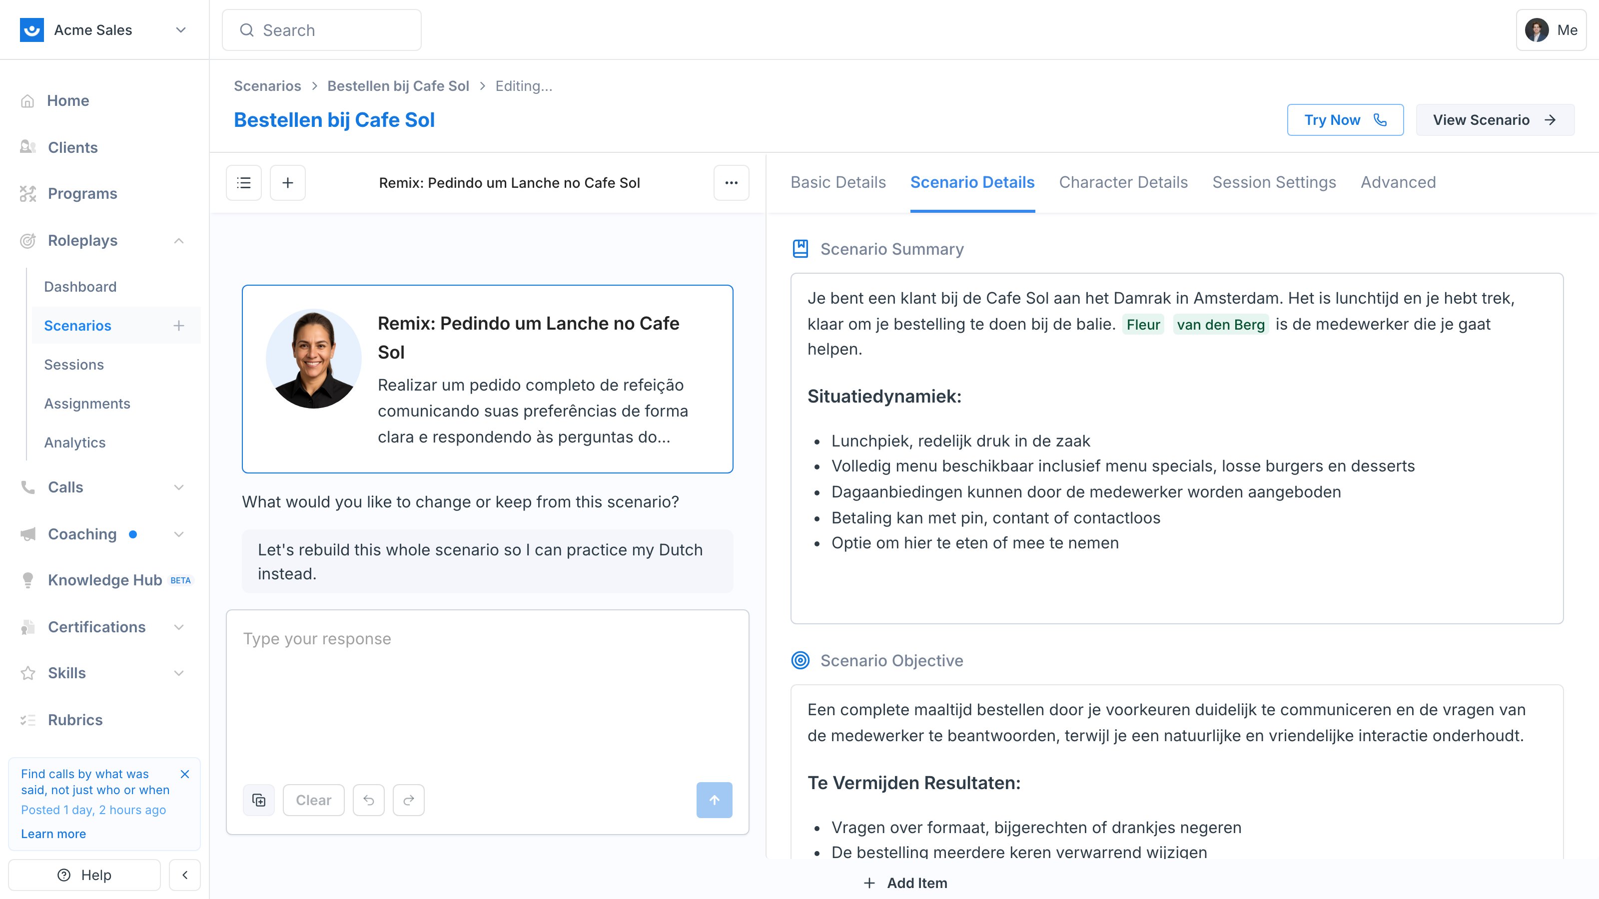Start new chat with plus button
Image resolution: width=1599 pixels, height=899 pixels.
pos(287,182)
